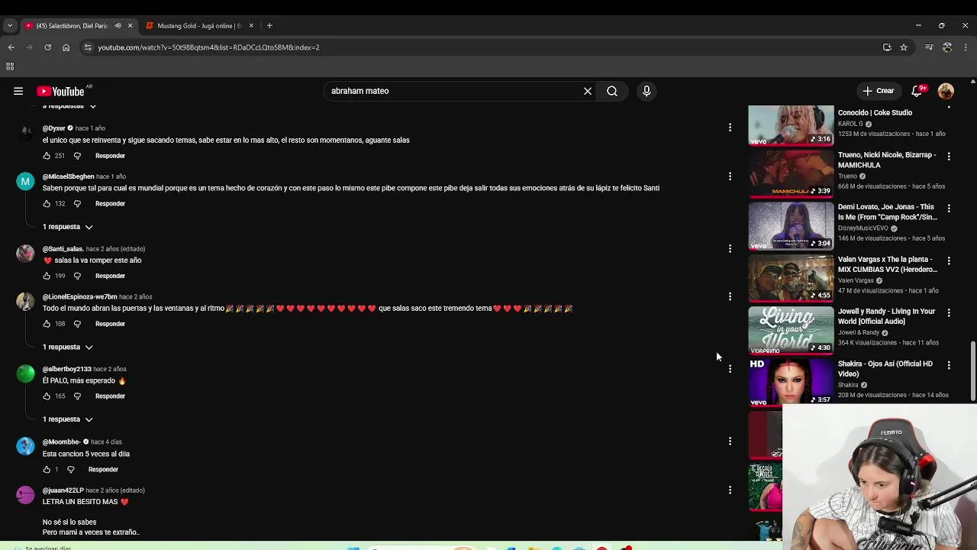Open options menu for @albertboy2133 comment
This screenshot has height=550, width=977.
[730, 369]
